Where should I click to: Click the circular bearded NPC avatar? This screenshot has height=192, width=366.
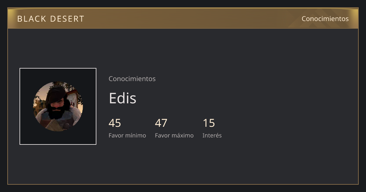58,106
